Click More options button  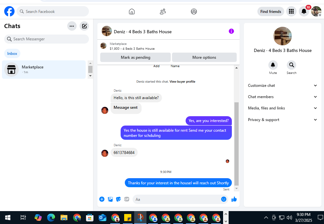point(204,57)
